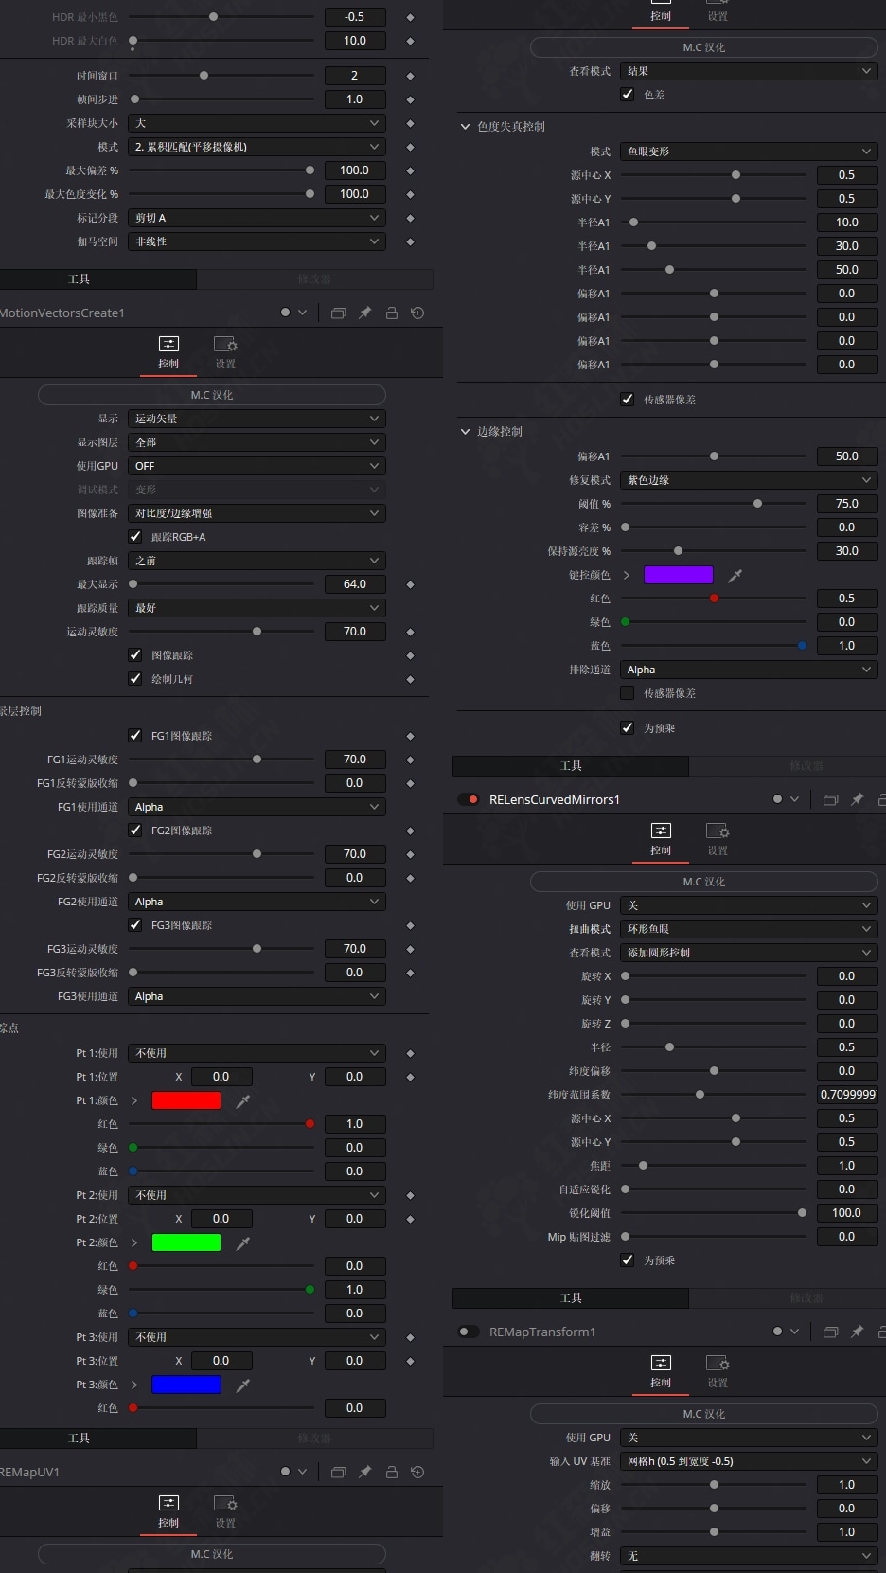The width and height of the screenshot is (886, 1573).
Task: Click 纬度范围系数 value field
Action: (847, 1095)
